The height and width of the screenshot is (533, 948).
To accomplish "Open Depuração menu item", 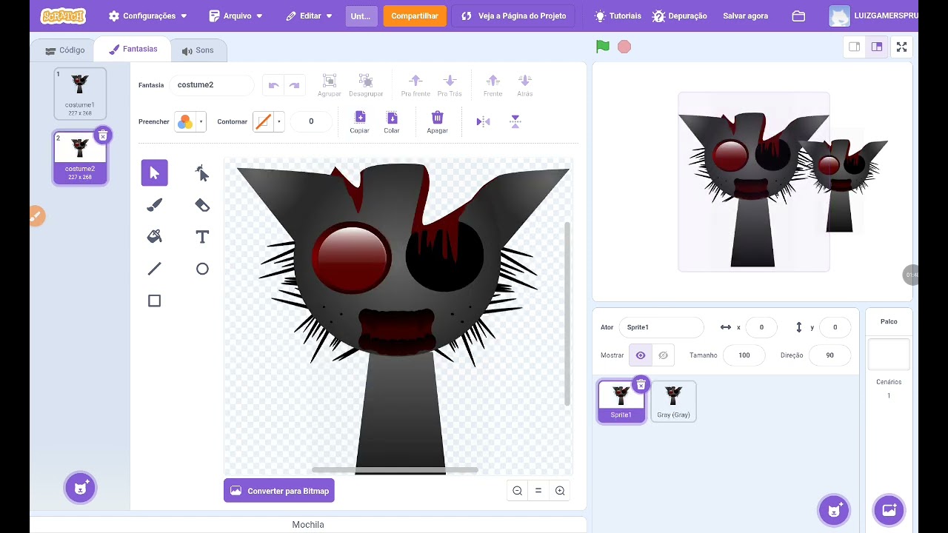I will click(680, 16).
